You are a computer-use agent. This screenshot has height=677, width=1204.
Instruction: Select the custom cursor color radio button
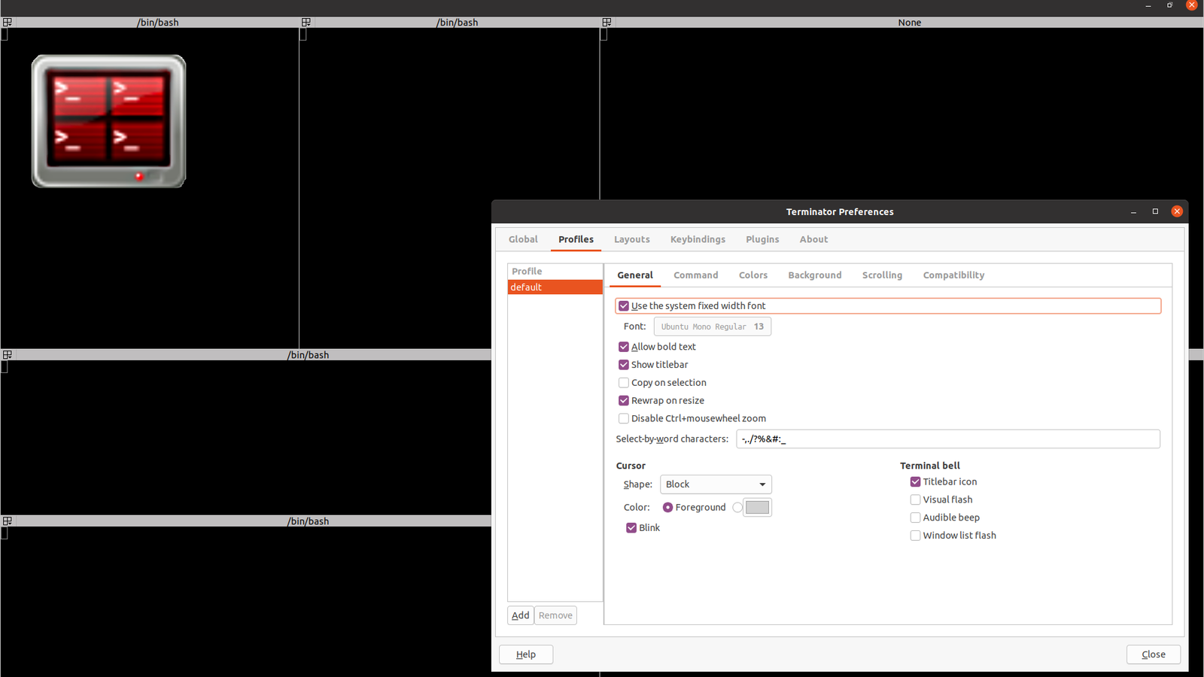pos(737,508)
